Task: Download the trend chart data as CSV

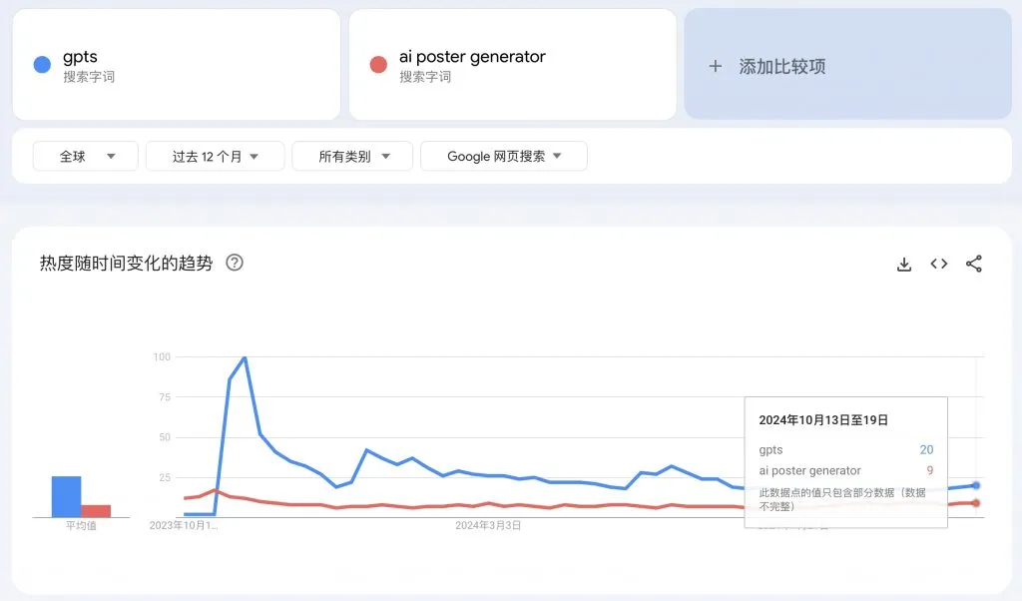Action: click(x=904, y=264)
